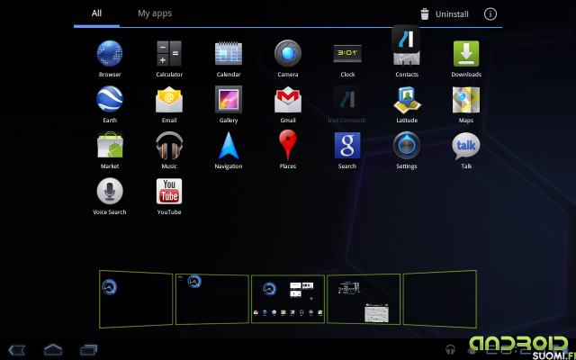Screen dimensions: 576x360
Task: Start the Navigation app
Action: coord(229,146)
